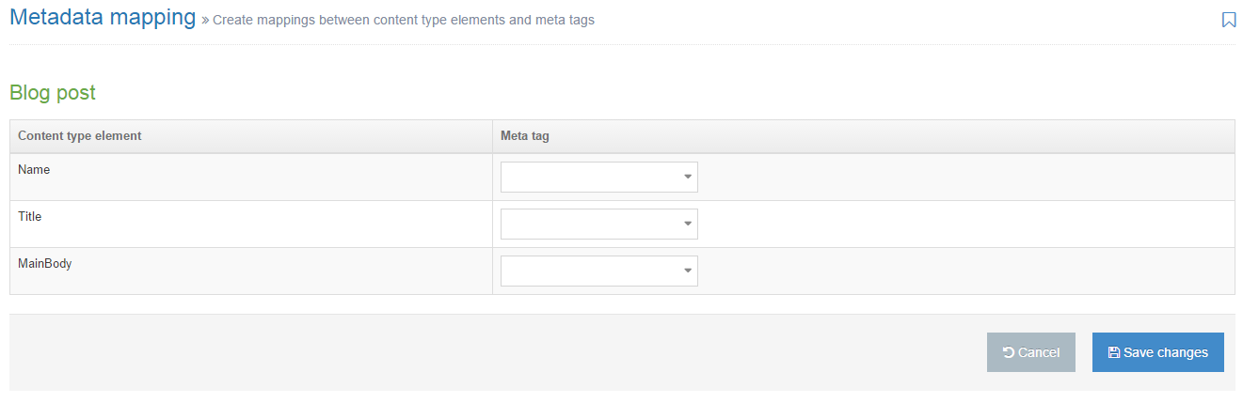Viewport: 1243px width, 403px height.
Task: Select the Title row label
Action: point(30,217)
